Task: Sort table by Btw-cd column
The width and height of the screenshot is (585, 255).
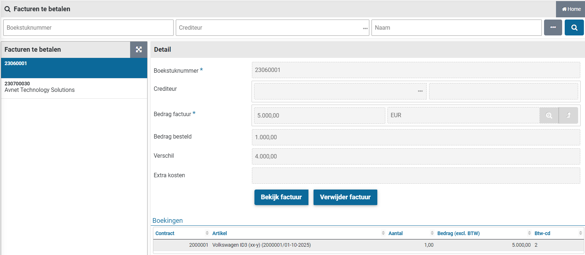Action: [542, 233]
